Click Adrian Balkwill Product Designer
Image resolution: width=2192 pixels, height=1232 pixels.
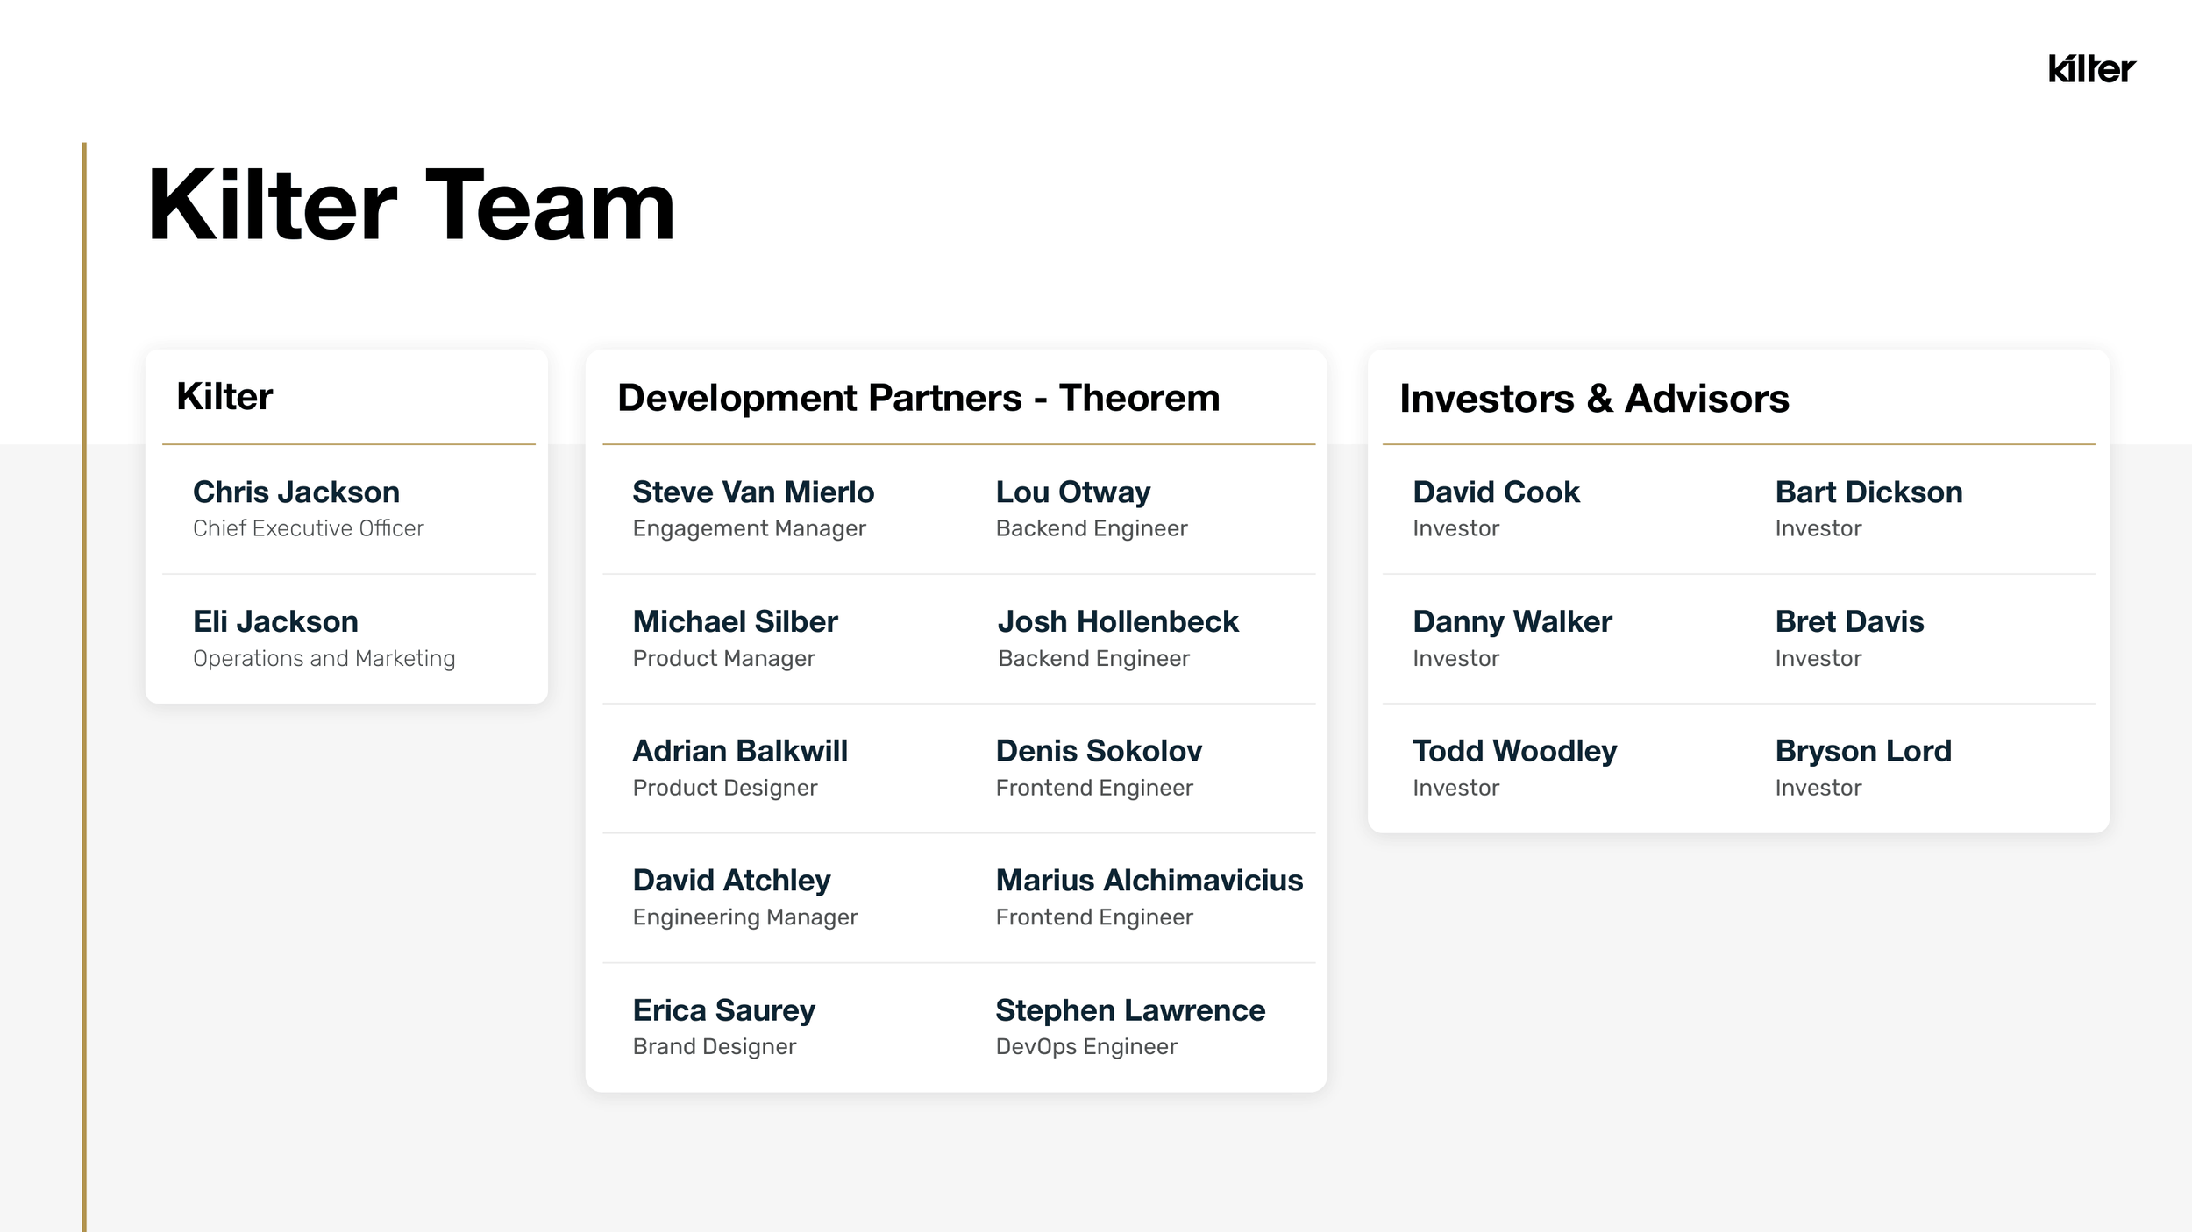tap(739, 768)
